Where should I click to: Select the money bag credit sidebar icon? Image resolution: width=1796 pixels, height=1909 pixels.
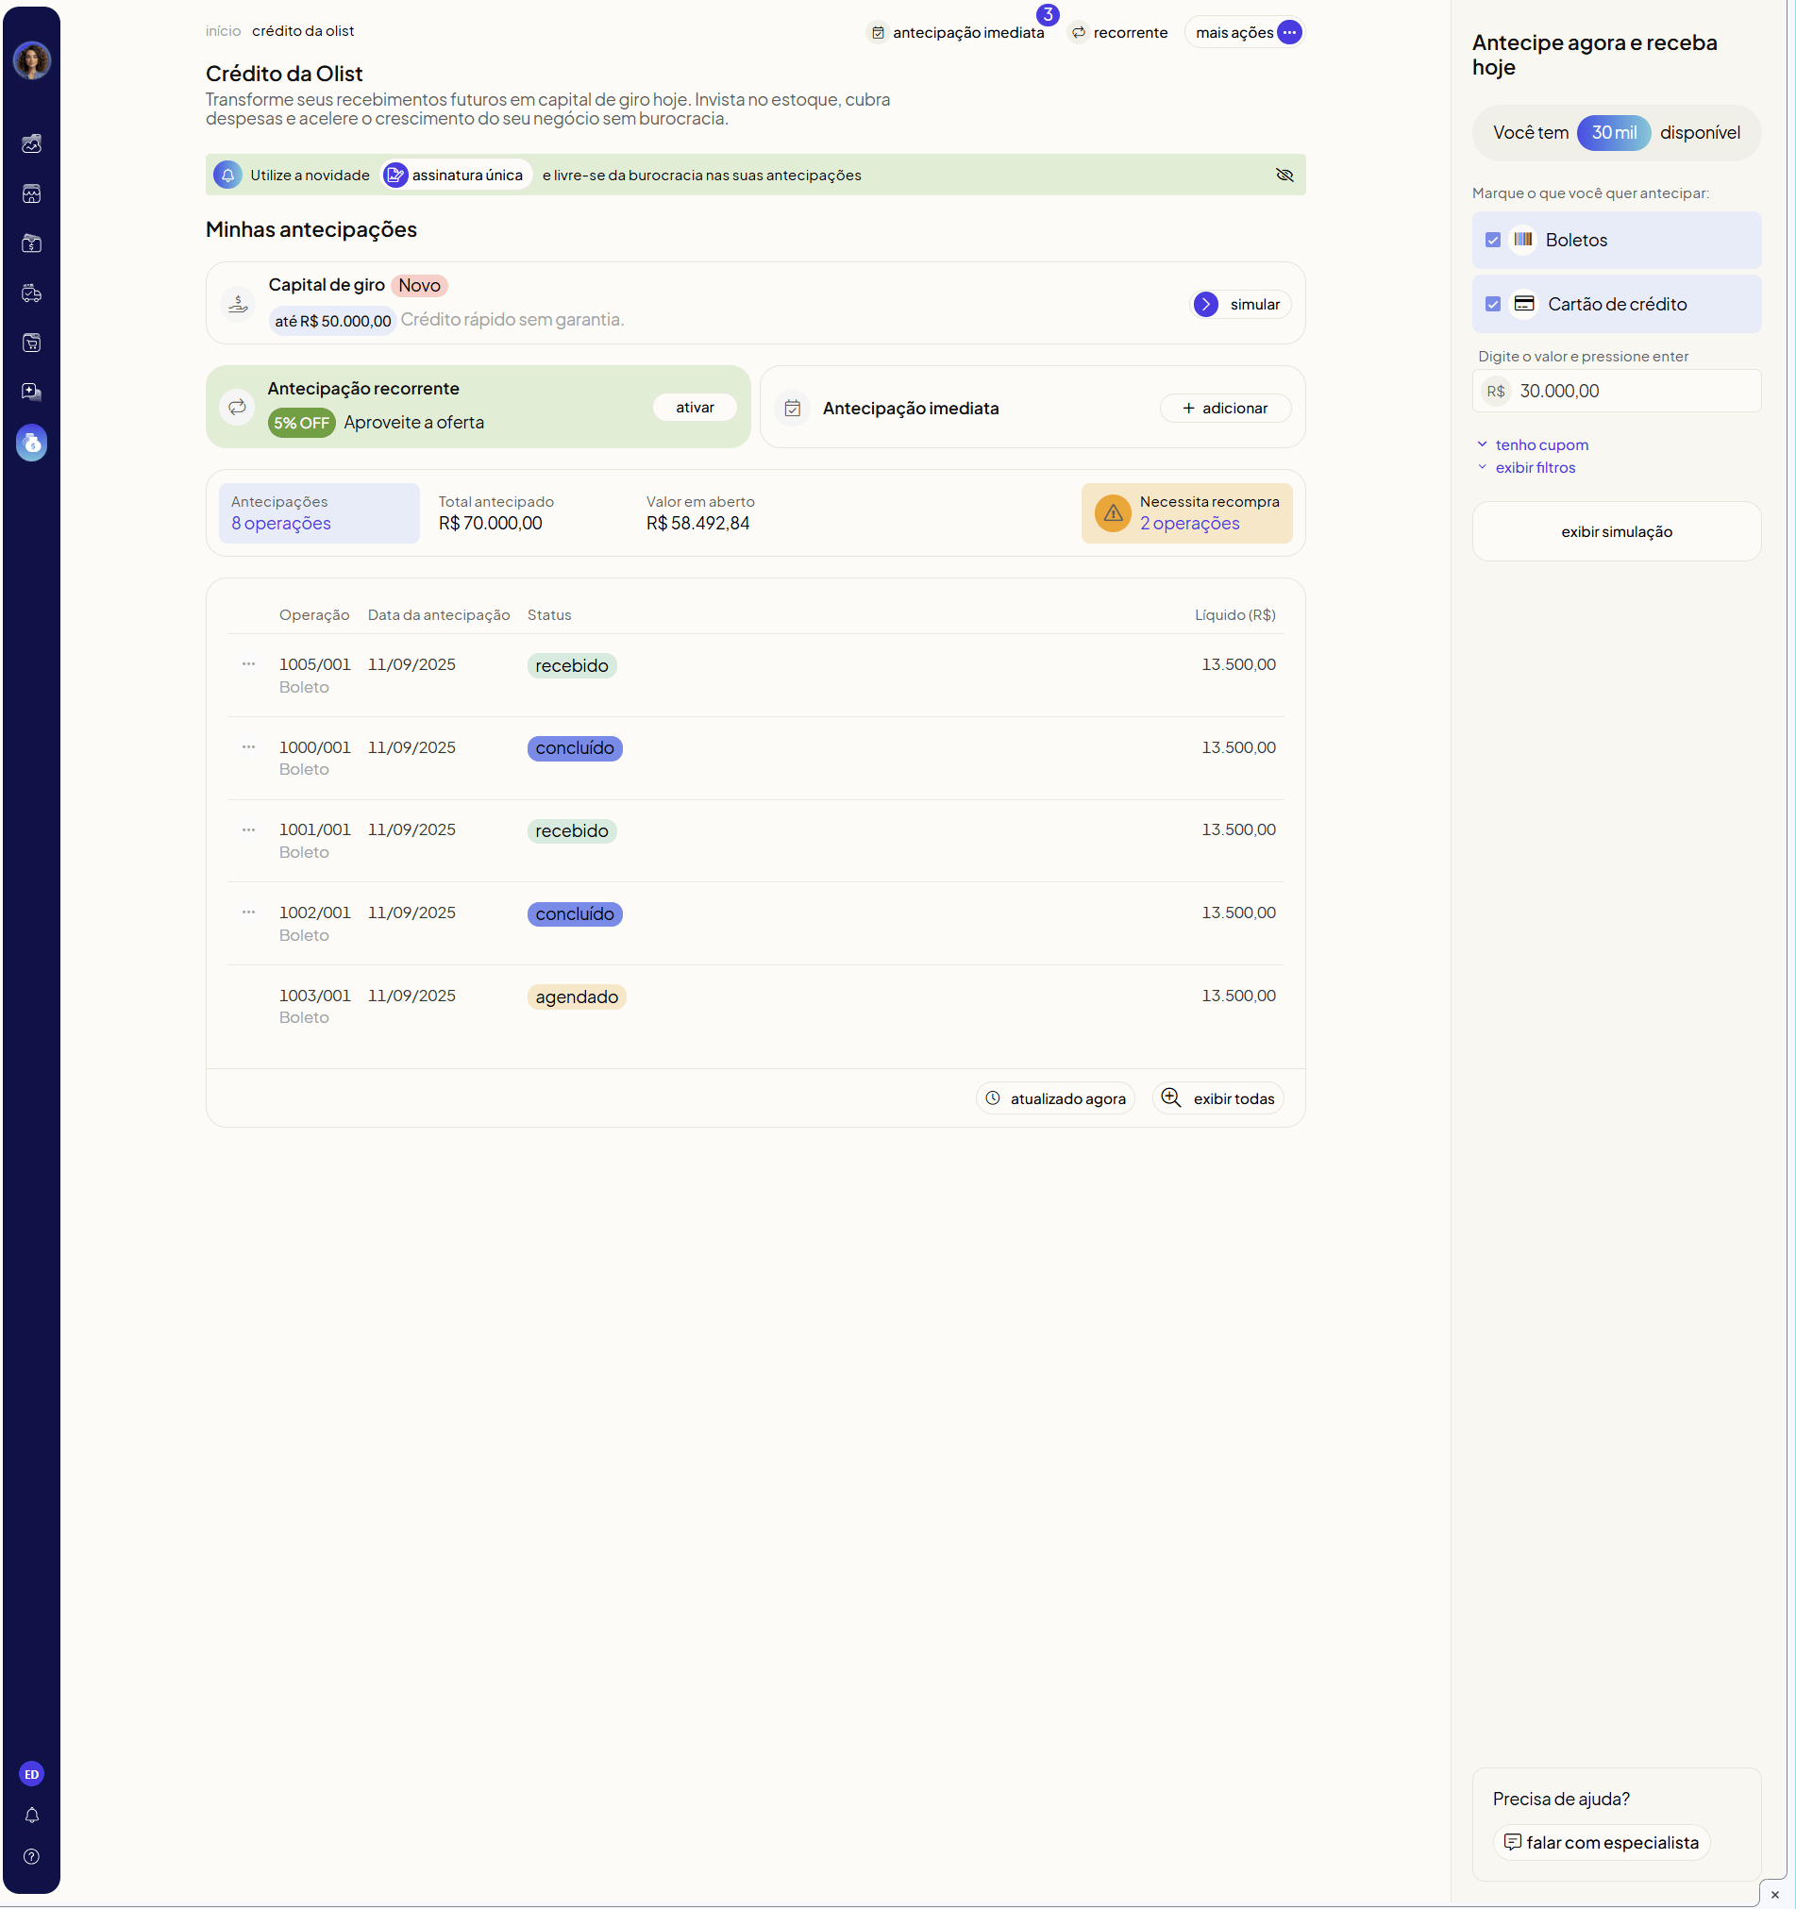(32, 443)
